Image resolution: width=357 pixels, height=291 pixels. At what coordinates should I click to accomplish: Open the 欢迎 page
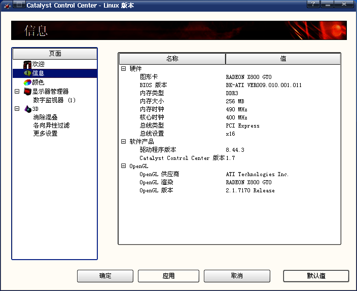[38, 64]
